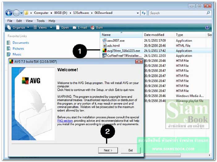Click E-mail in the Explorer toolbar

point(80,28)
